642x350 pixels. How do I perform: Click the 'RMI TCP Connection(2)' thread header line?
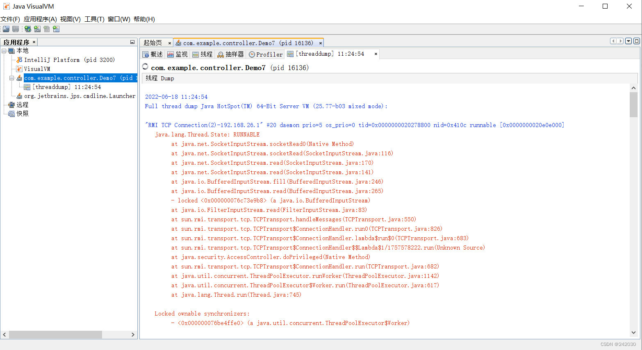pyautogui.click(x=355, y=125)
